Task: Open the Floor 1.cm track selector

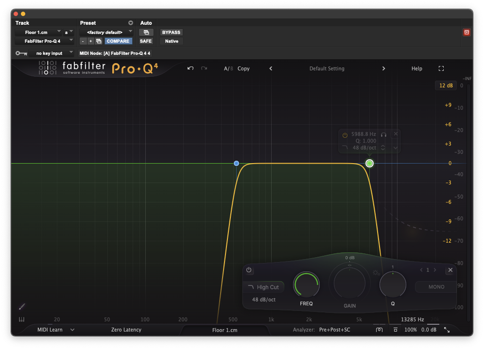Action: coord(38,33)
